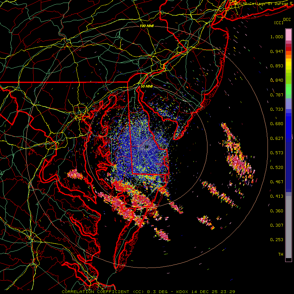Click the KDOX radar site center marker
This screenshot has height=294, width=294.
147,147
